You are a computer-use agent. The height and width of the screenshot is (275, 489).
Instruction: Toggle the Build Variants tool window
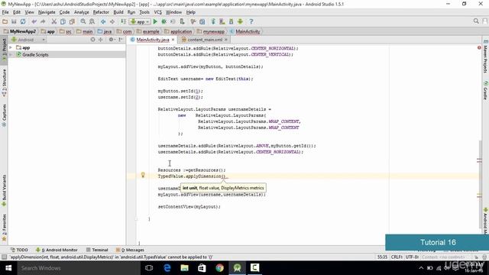[x=4, y=190]
